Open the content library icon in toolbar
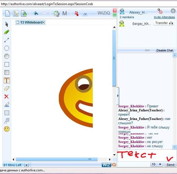Image resolution: width=177 pixels, height=174 pixels. 16,14
